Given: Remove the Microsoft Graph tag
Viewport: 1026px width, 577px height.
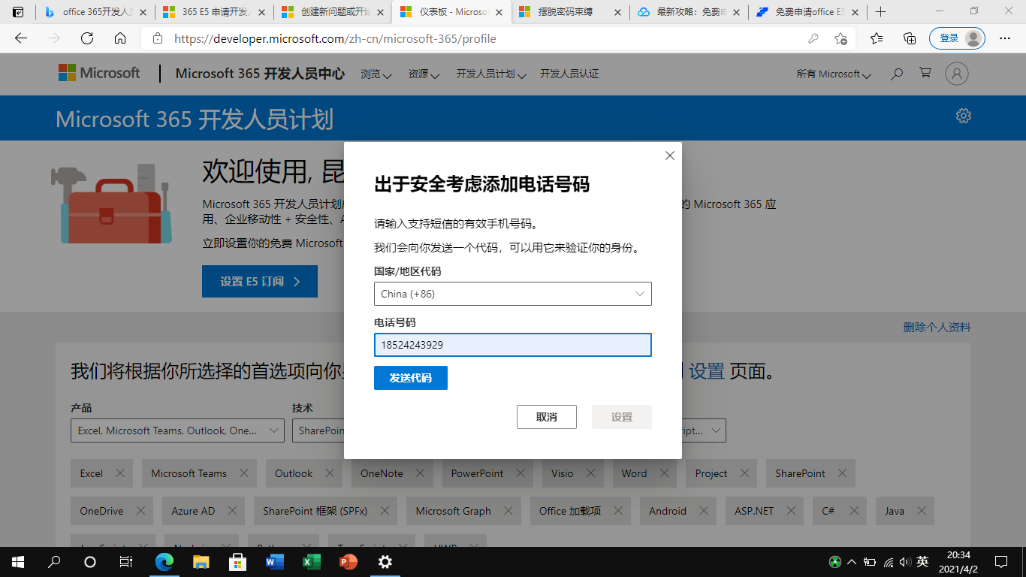Looking at the screenshot, I should coord(508,511).
